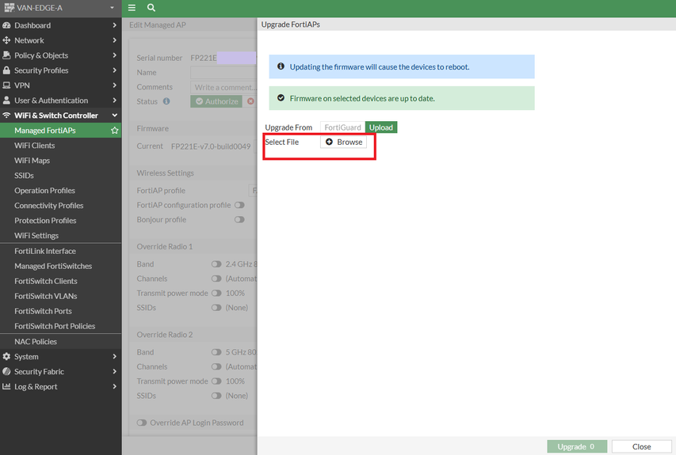Viewport: 676px width, 455px height.
Task: Open Managed FortiSwitches menu item
Action: pos(60,266)
